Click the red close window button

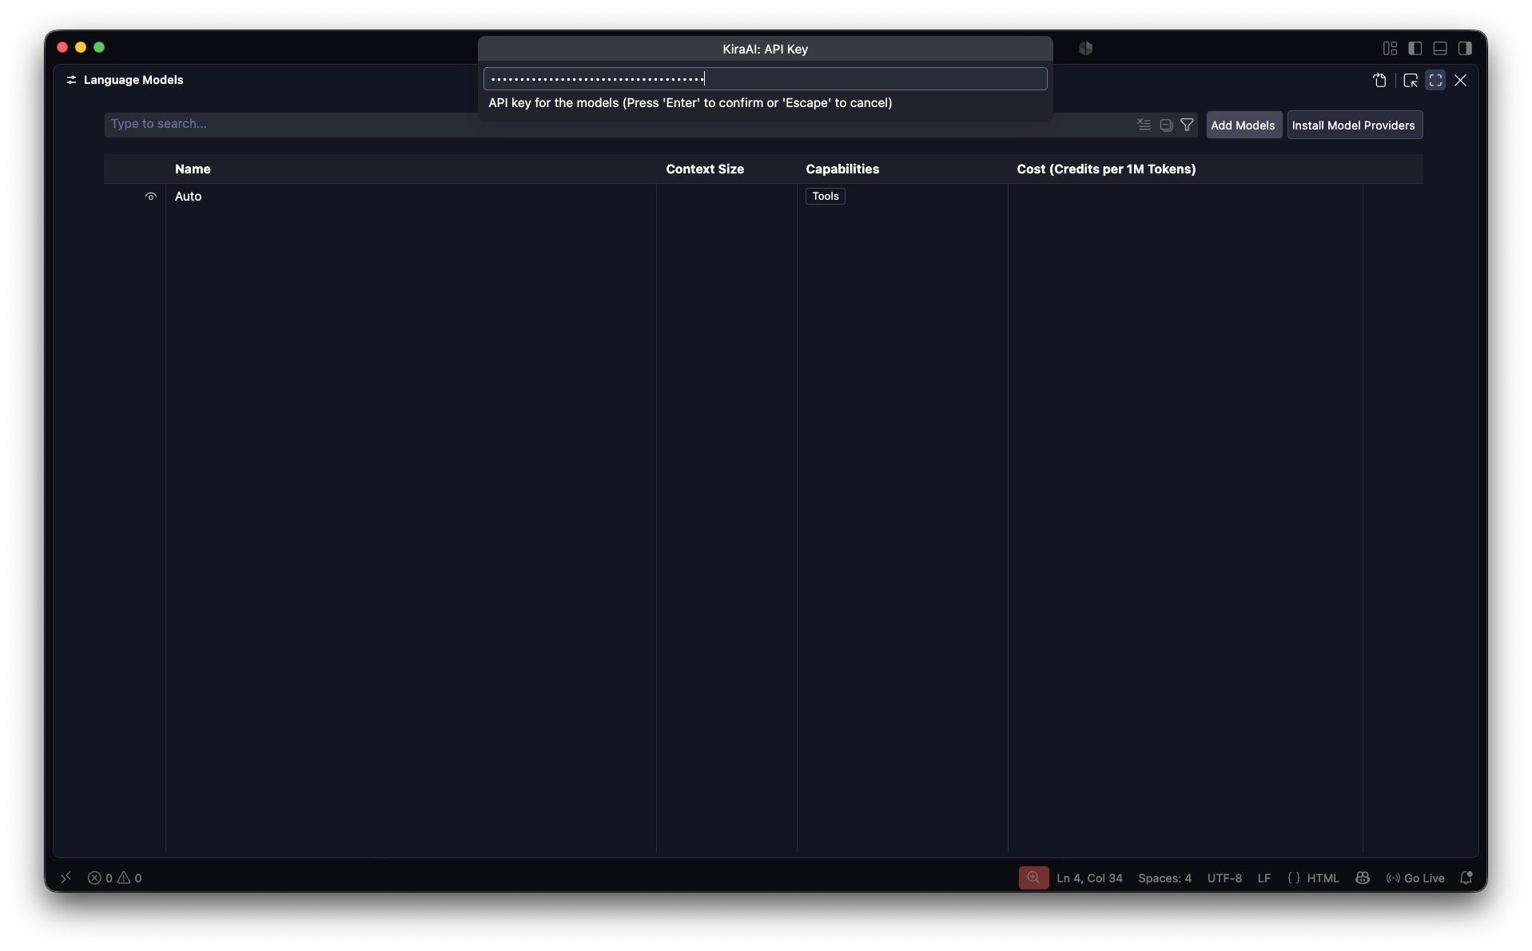62,47
